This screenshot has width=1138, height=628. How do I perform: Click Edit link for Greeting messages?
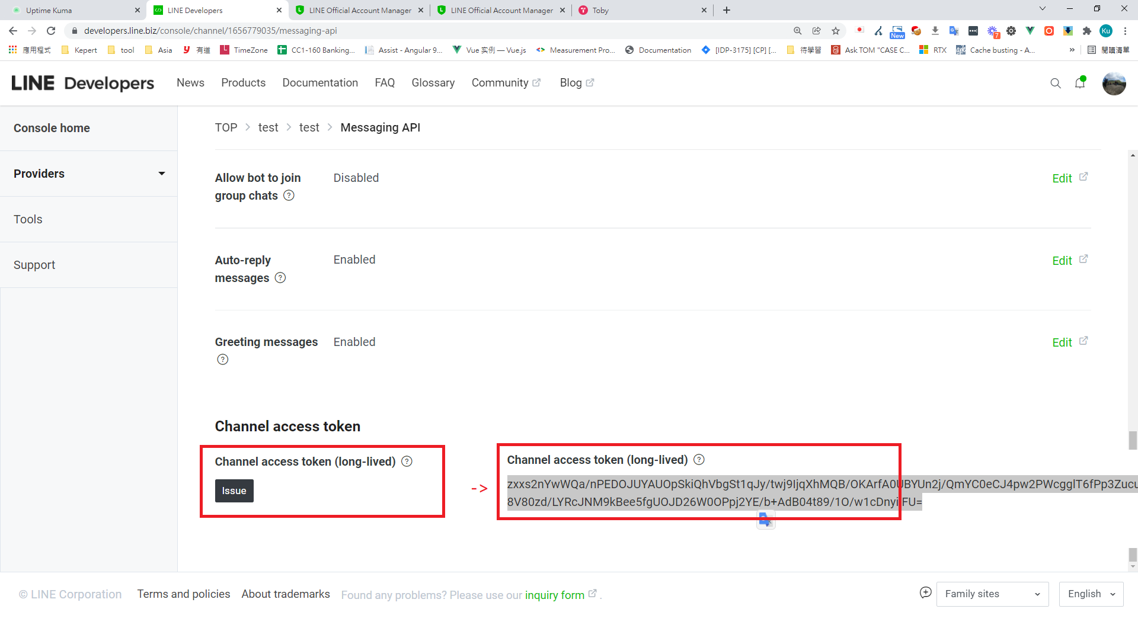(x=1062, y=342)
